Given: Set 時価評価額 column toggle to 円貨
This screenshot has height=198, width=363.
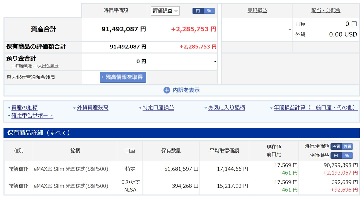Looking at the screenshot, I should click(x=336, y=146).
